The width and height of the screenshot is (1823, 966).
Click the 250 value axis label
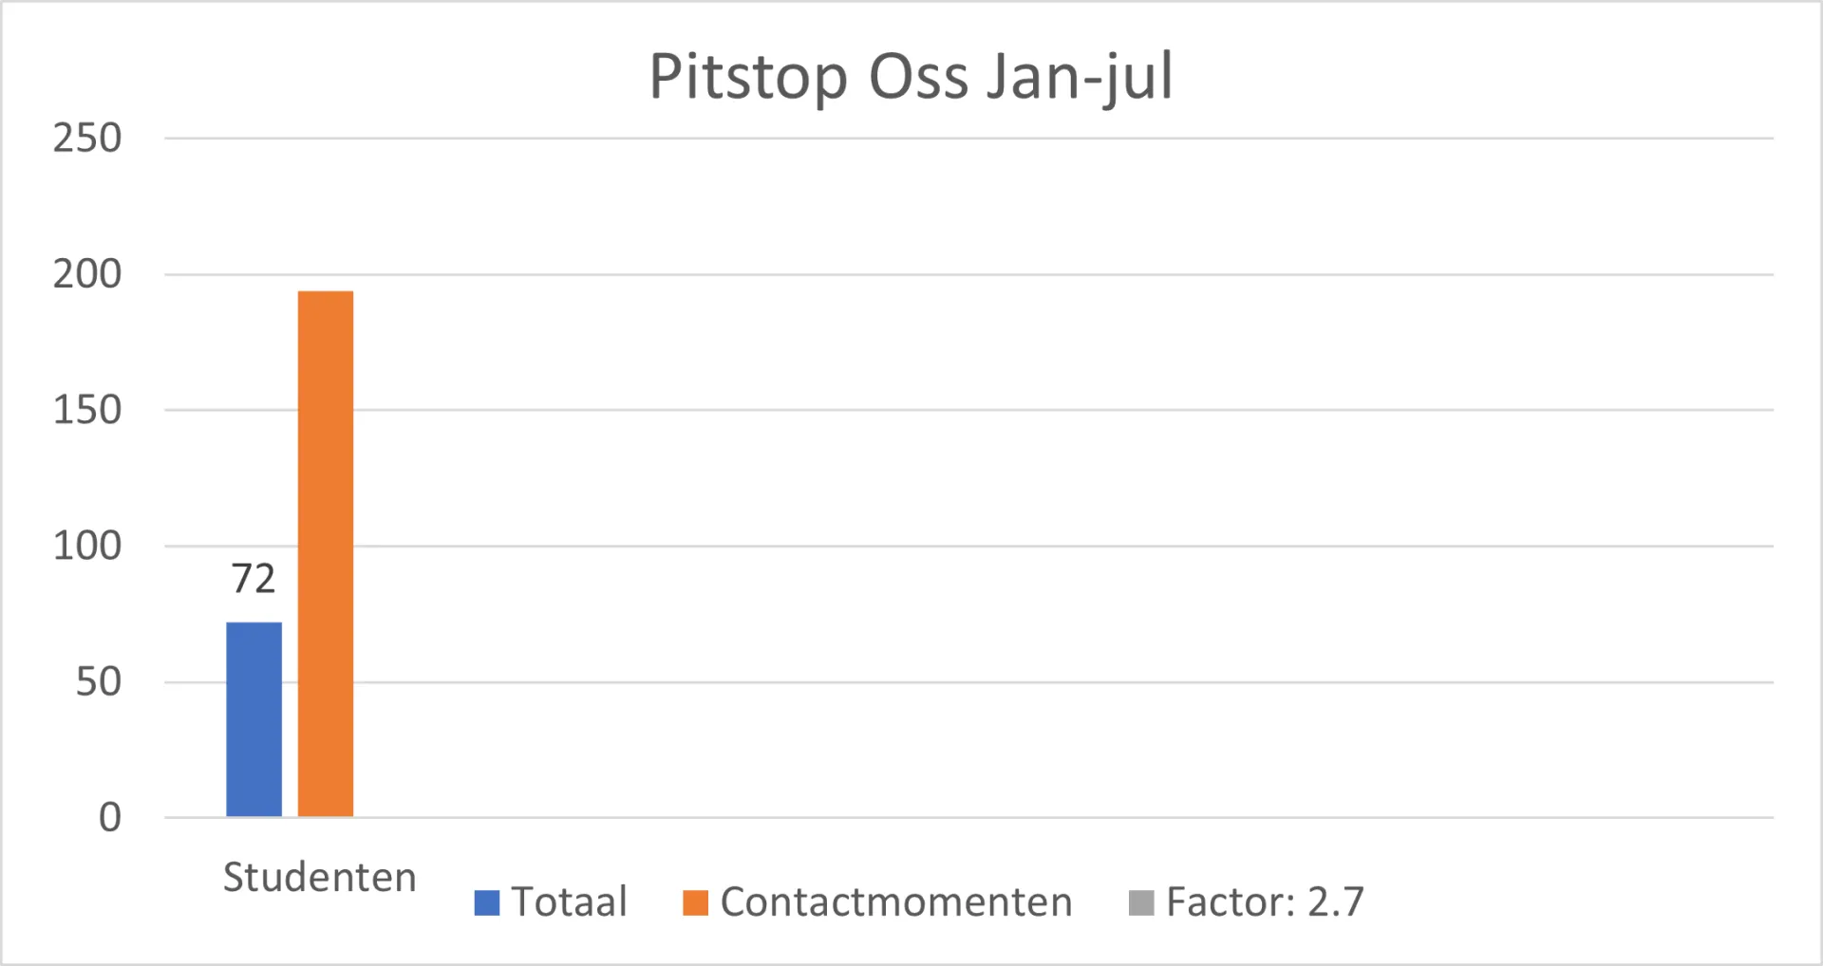pos(87,139)
